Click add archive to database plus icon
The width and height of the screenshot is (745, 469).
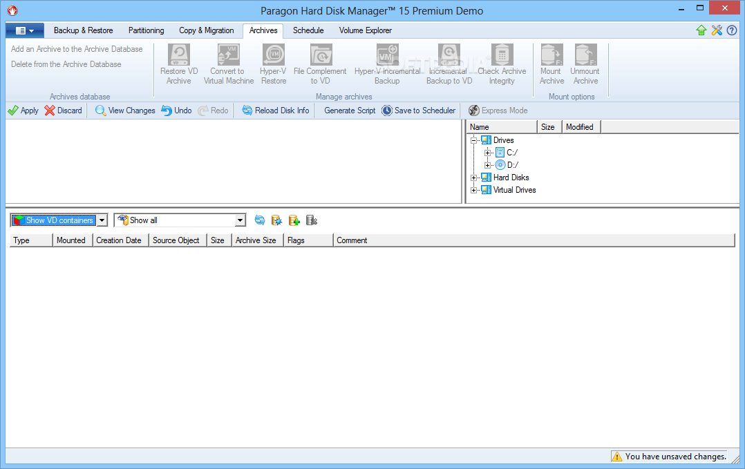[294, 220]
